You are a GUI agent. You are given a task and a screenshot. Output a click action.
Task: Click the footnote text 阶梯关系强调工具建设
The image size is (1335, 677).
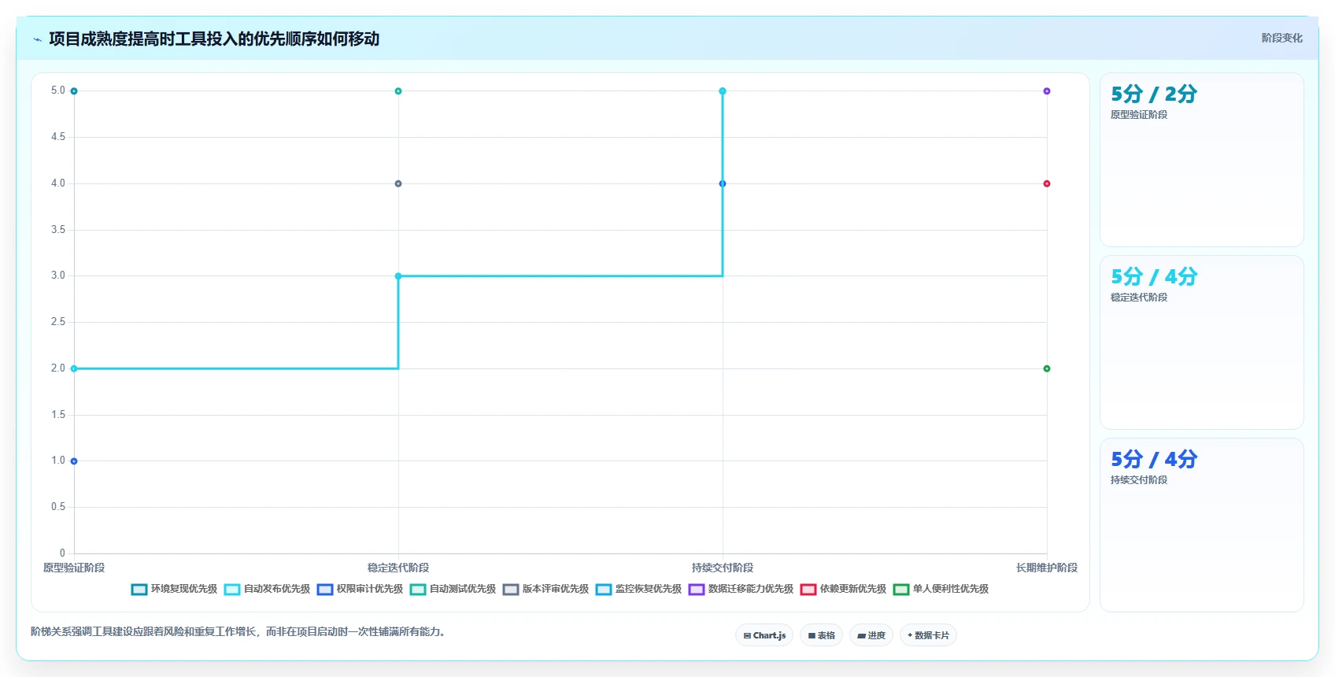tap(240, 631)
